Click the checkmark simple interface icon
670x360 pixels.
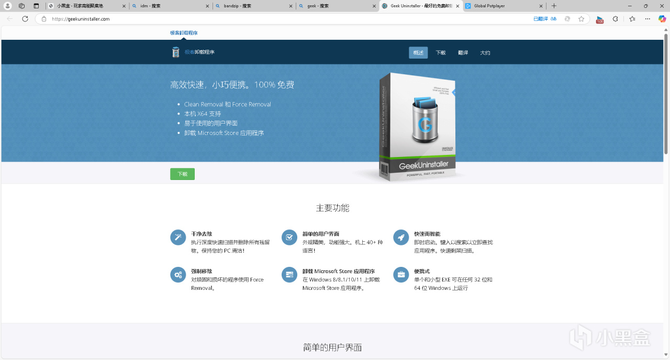pos(289,237)
